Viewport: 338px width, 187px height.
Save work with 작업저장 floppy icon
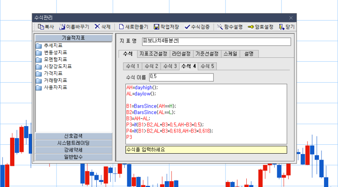(156, 27)
